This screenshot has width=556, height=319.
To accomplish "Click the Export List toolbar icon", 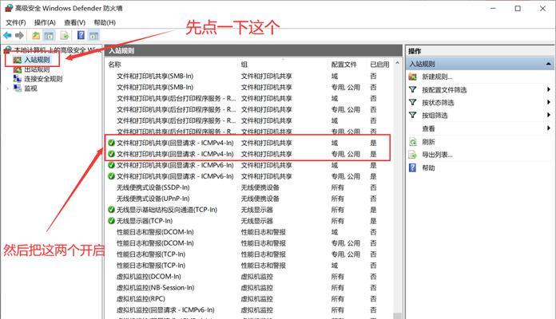I will [65, 35].
